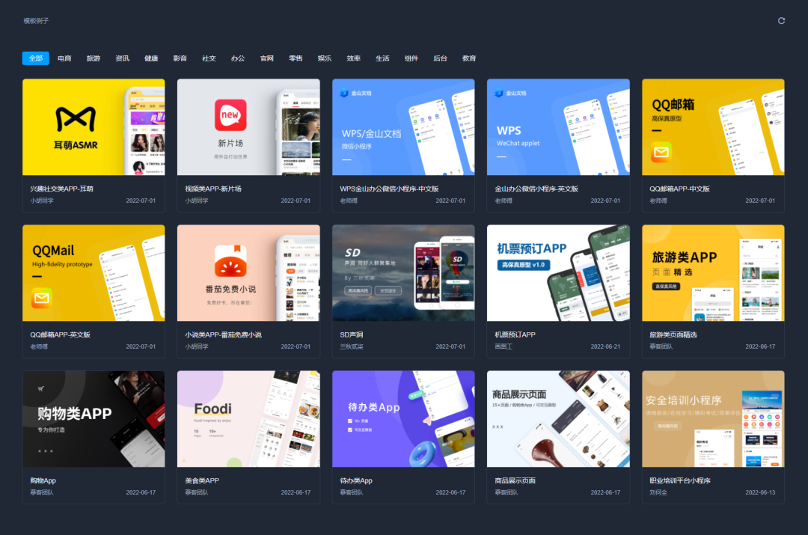Open the 旅游类APP 页面精选 thumbnail
Screen dimensions: 808x535
(713, 272)
